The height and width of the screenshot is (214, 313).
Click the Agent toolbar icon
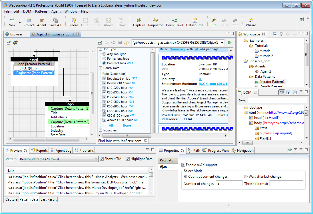41,22
